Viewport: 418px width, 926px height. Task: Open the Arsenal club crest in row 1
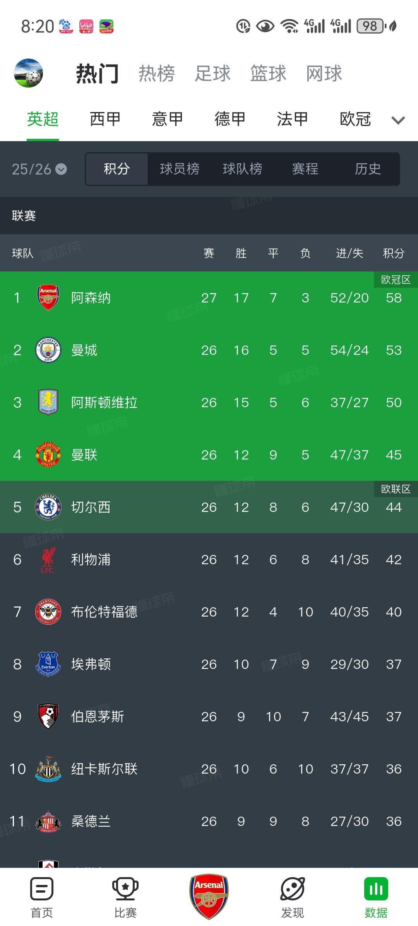(x=48, y=298)
